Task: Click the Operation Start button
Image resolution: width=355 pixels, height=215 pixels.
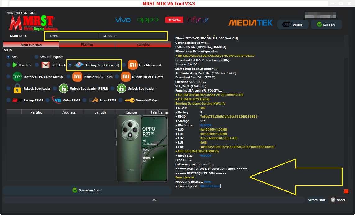Action: [87, 190]
